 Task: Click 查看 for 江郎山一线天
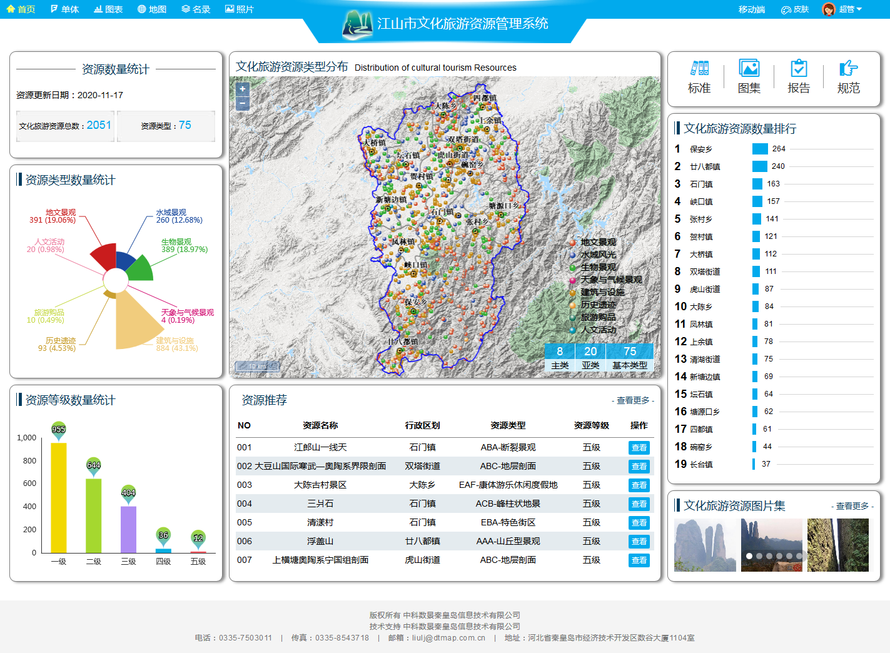pyautogui.click(x=639, y=448)
